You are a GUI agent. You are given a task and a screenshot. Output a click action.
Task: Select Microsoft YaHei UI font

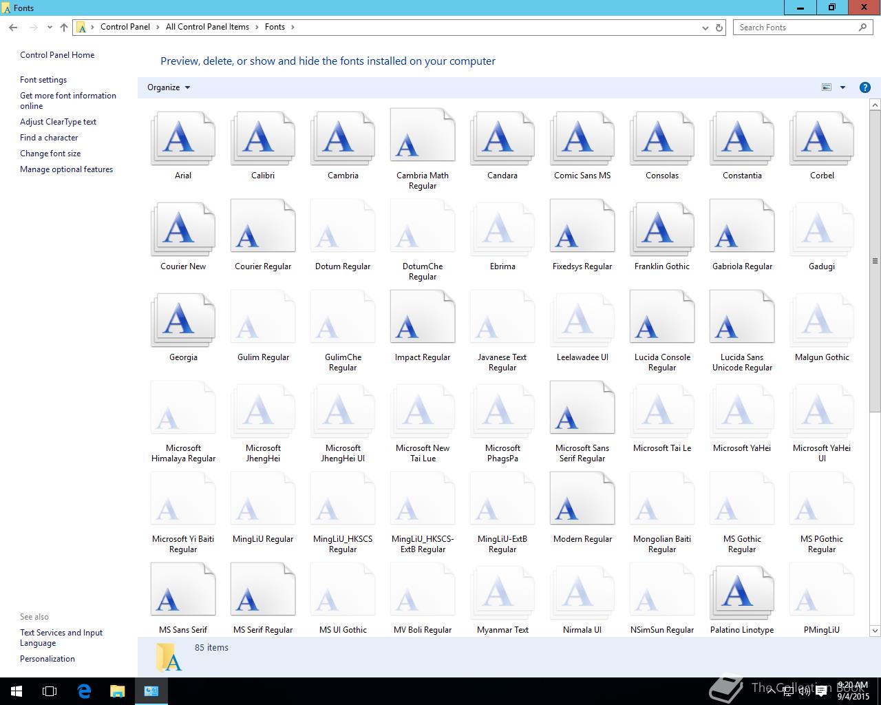(x=822, y=412)
